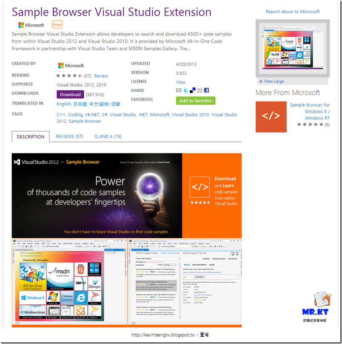The image size is (342, 344).
Task: Click the code-bracket icon in the orange banner
Action: (199, 187)
